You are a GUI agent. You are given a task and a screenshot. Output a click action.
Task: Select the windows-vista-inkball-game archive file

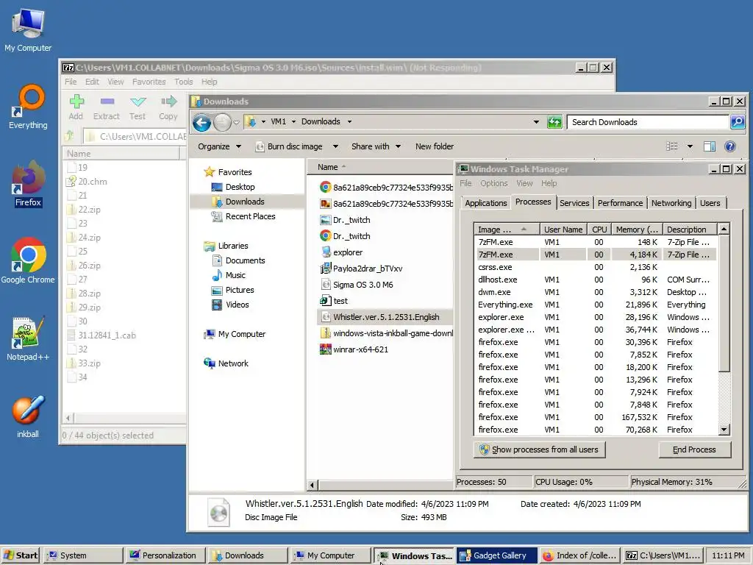(x=387, y=333)
